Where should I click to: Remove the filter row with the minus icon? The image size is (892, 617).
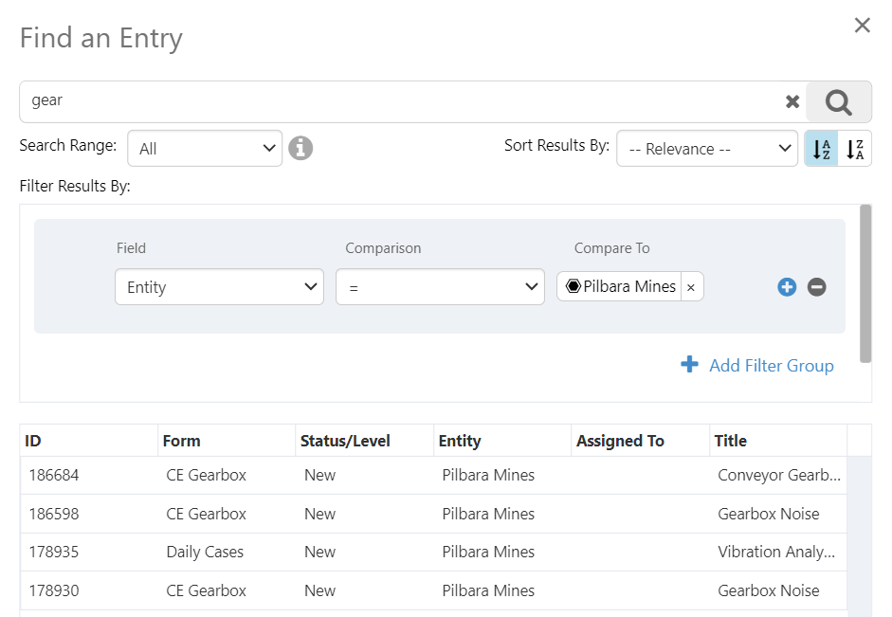pyautogui.click(x=817, y=287)
